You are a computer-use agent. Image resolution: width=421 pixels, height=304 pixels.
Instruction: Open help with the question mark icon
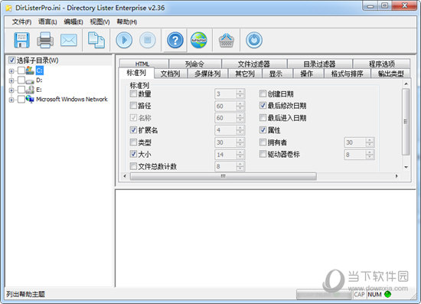[175, 41]
